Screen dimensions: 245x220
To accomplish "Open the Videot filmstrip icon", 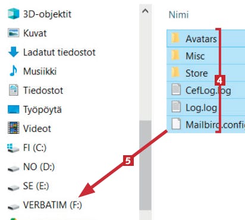I will point(14,128).
